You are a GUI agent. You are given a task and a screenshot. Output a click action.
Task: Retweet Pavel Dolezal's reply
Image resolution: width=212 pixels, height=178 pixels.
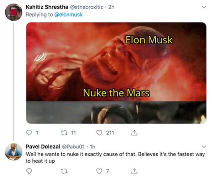click(64, 171)
